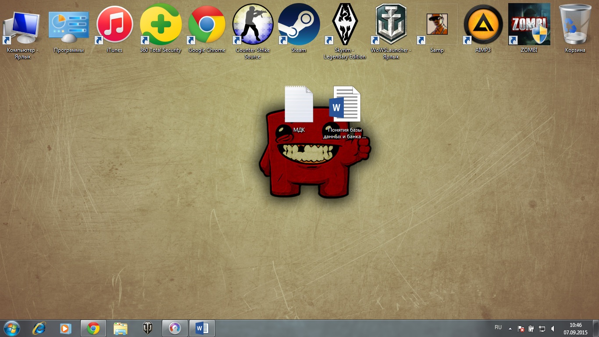Viewport: 599px width, 337px height.
Task: Select the 360 Total Security shortcut
Action: coord(160,29)
